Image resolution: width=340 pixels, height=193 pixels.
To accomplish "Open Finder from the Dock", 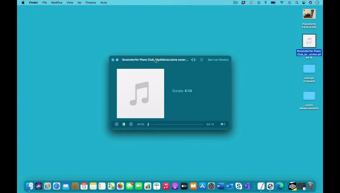I will [x=30, y=186].
